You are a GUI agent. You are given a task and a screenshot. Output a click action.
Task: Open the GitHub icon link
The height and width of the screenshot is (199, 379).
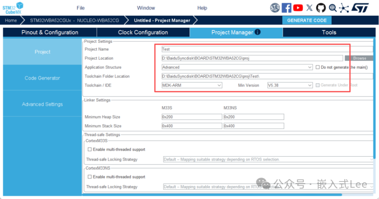(321, 8)
